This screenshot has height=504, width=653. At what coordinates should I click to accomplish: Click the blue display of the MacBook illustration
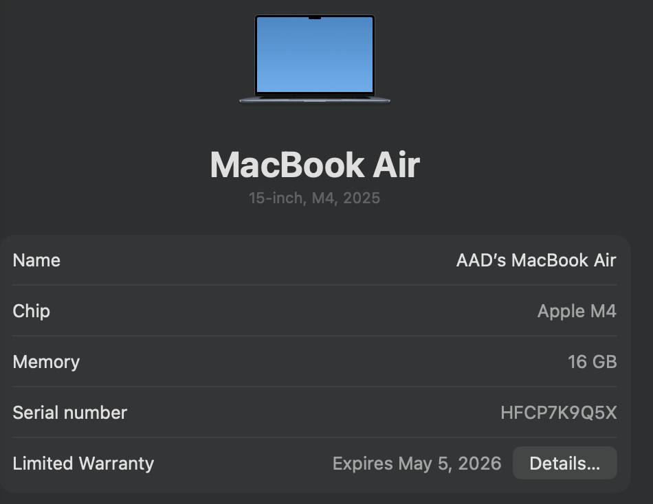[x=315, y=55]
